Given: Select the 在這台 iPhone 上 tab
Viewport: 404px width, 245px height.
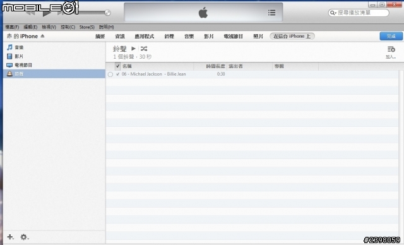Looking at the screenshot, I should tap(292, 37).
